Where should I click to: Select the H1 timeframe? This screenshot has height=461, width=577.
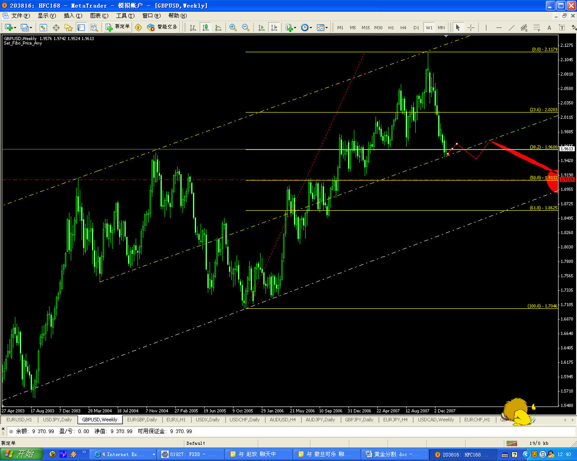[391, 27]
